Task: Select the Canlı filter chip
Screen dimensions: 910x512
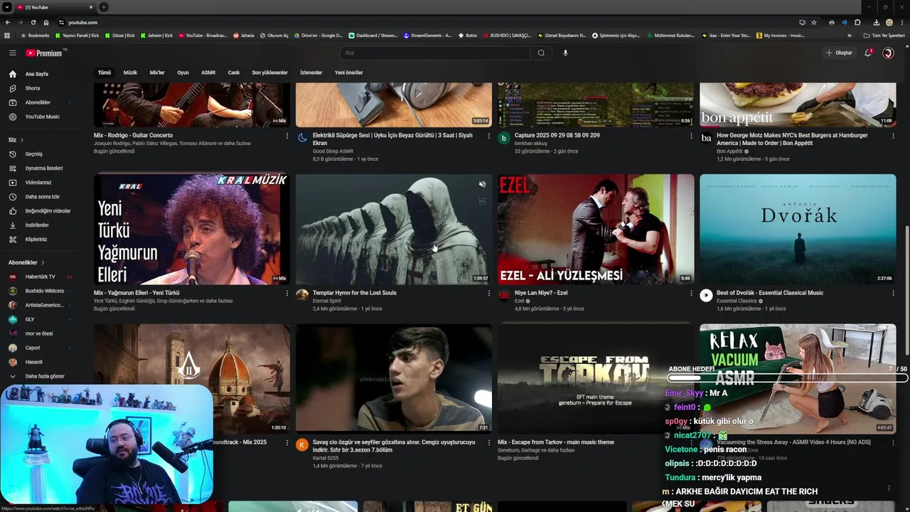Action: [233, 73]
